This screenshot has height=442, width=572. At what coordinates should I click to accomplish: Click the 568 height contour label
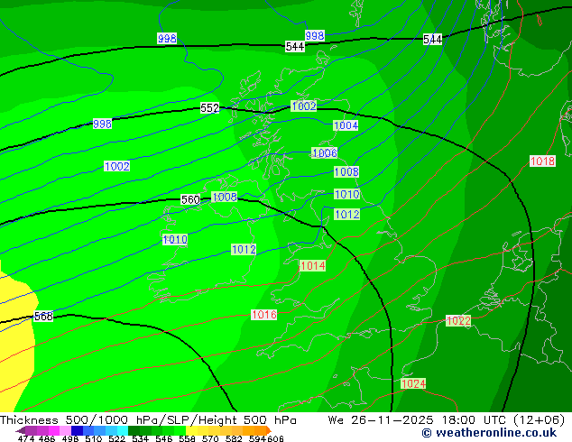tap(43, 317)
